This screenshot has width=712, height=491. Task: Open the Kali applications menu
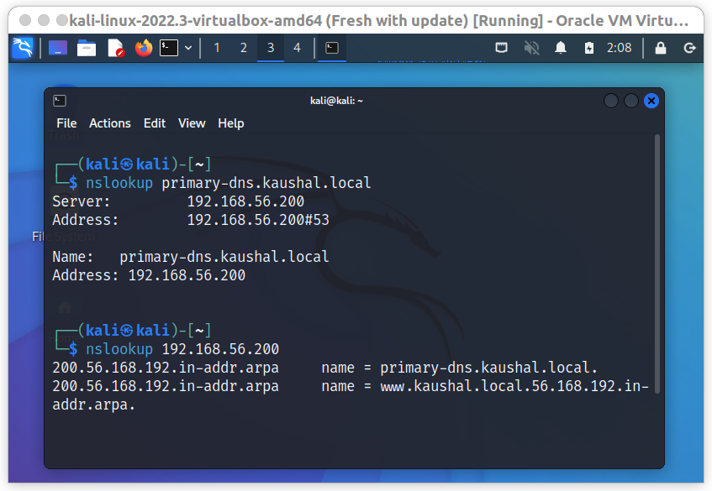point(23,48)
